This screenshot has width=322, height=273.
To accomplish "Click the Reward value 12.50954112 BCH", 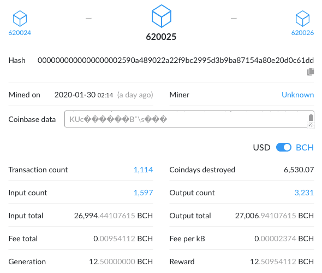I will pyautogui.click(x=282, y=262).
